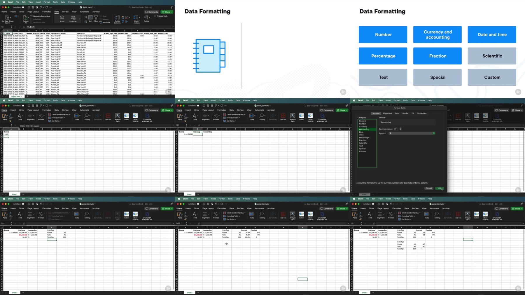Open Get Data (Power Query) in flight_data_1 window
Viewport: 525px width, 295px height.
click(x=7, y=19)
